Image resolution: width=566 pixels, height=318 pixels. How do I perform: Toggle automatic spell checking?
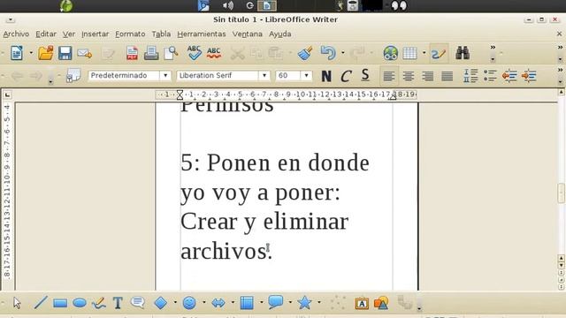tap(214, 53)
